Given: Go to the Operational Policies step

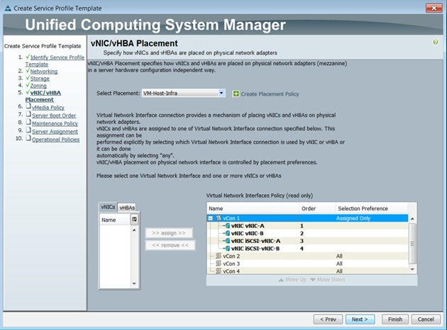Looking at the screenshot, I should click(55, 139).
